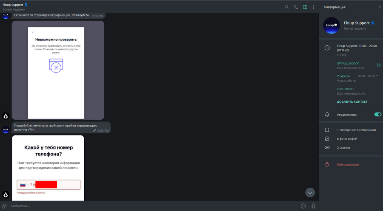Open the emoji picker
This screenshot has width=383, height=211.
(x=303, y=206)
